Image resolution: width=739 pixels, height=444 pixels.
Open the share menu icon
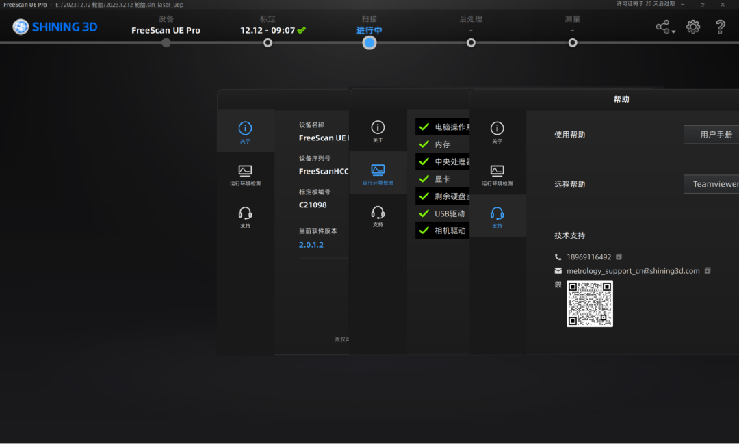pos(662,27)
